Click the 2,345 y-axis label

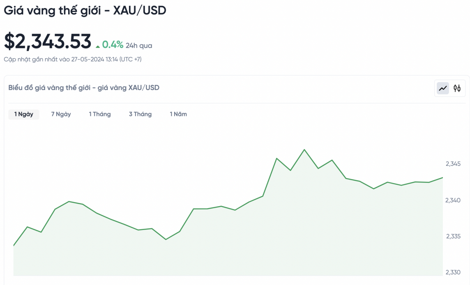(x=453, y=164)
